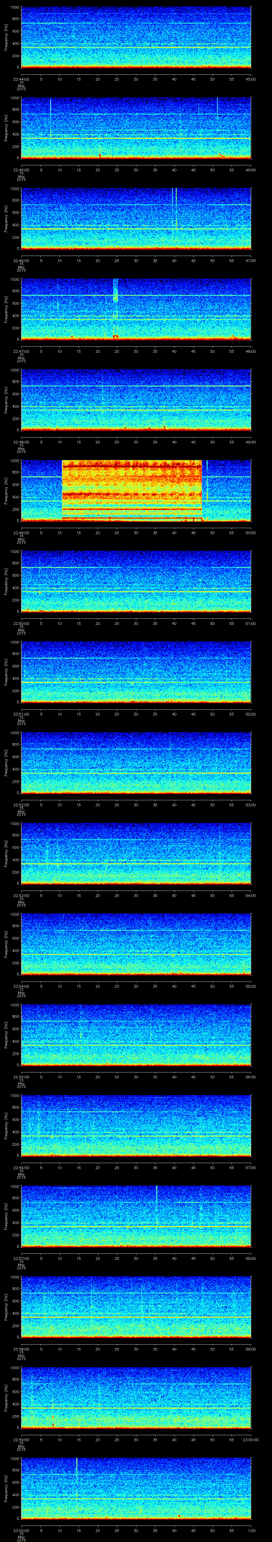Image resolution: width=272 pixels, height=1542 pixels.
Task: Select the 22:45:00 start time label
Action: [x=21, y=170]
